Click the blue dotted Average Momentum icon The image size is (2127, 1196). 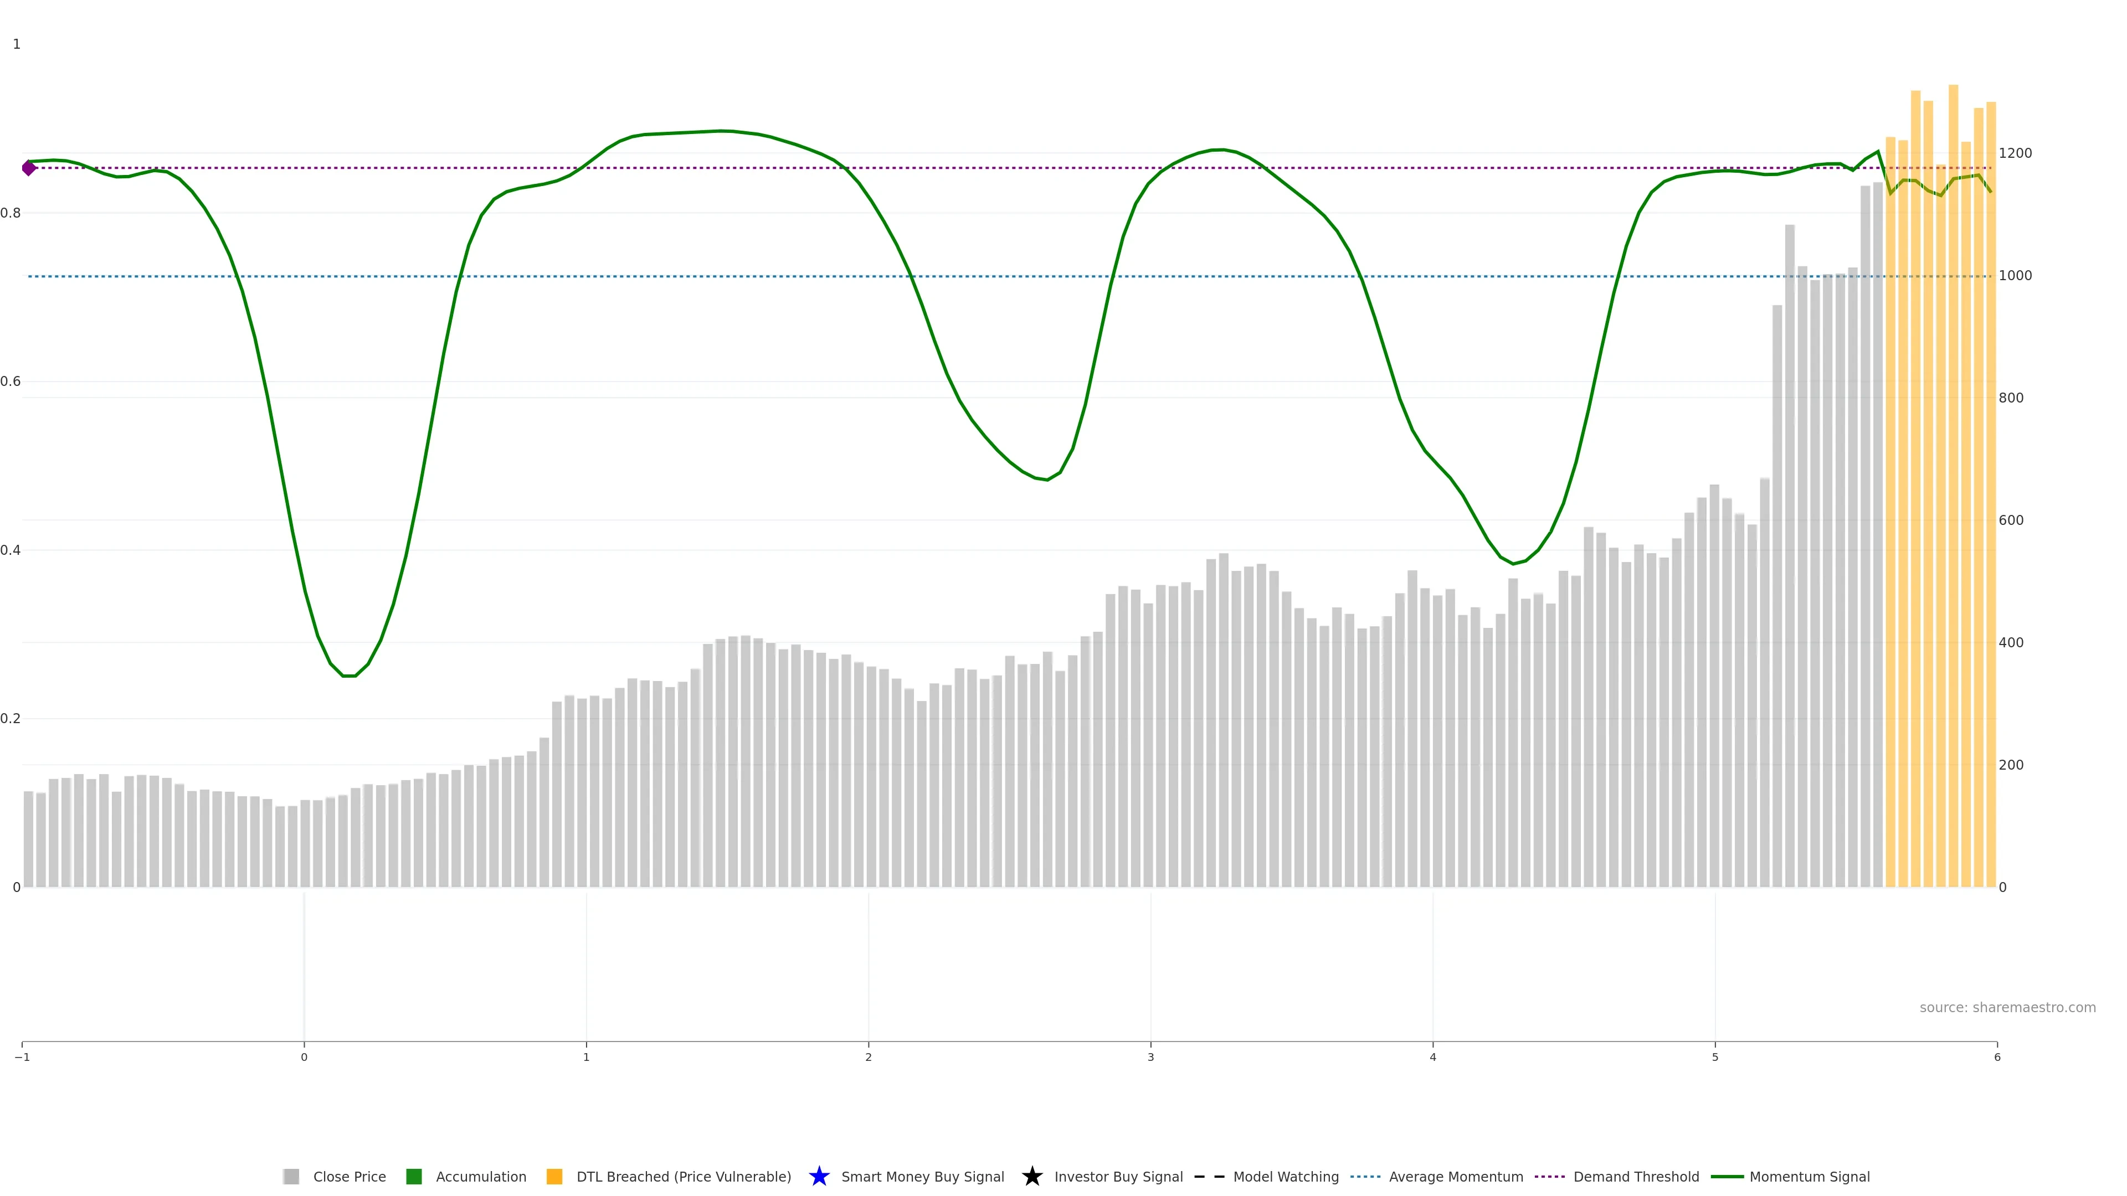(x=1366, y=1176)
